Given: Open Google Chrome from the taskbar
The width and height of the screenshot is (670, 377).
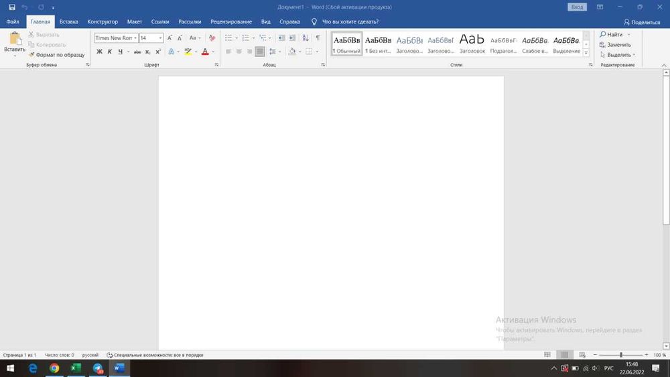Looking at the screenshot, I should [x=54, y=368].
